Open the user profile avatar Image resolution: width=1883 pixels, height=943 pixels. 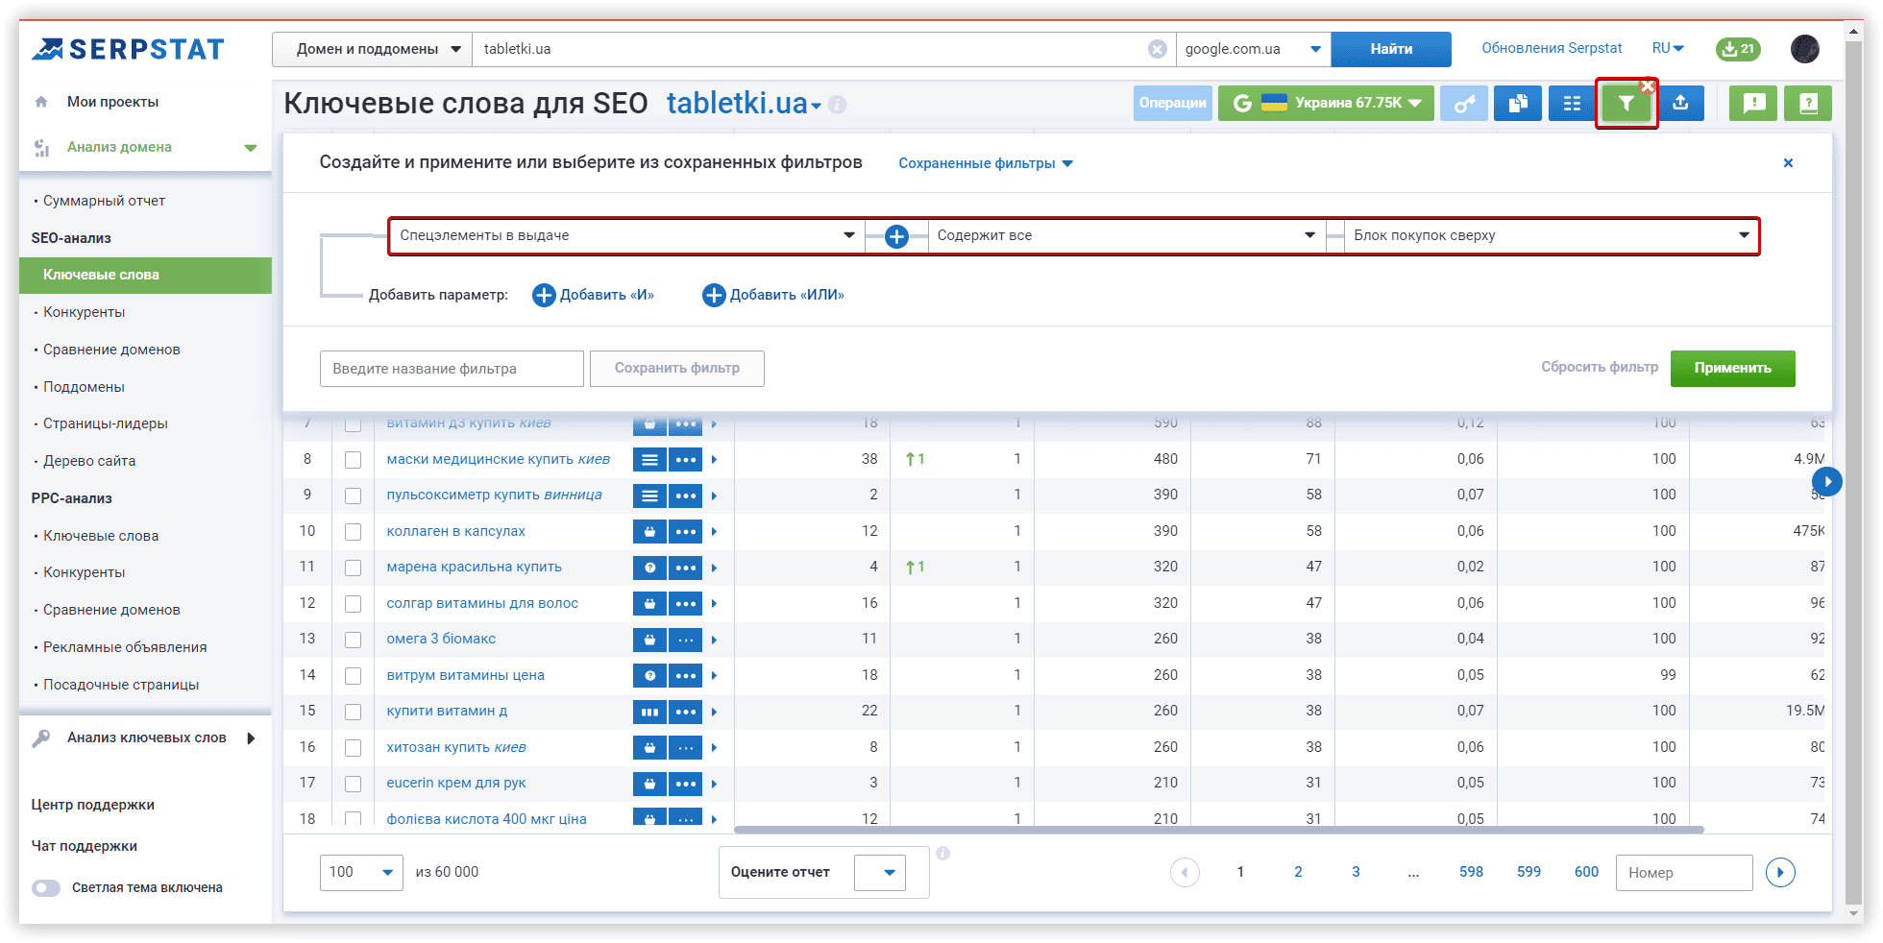[1805, 49]
